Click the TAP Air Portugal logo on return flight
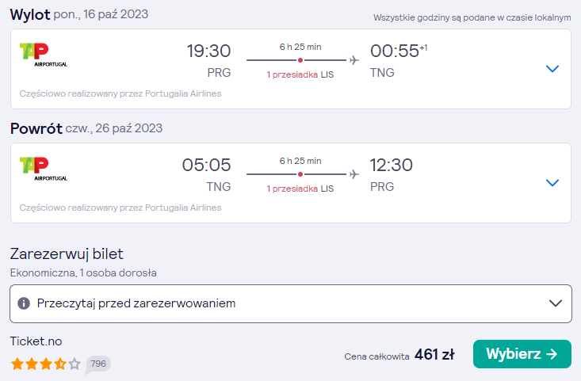581x381 pixels. click(44, 169)
